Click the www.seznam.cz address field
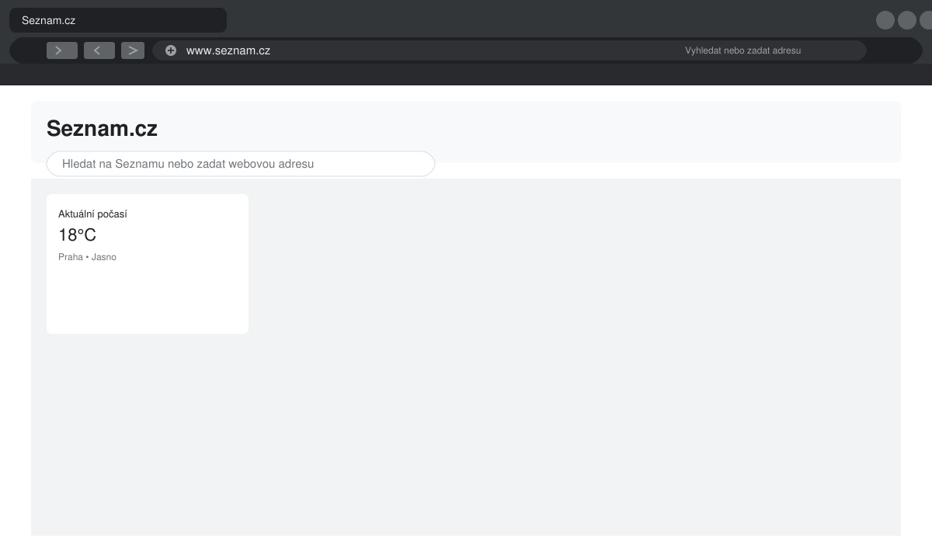Viewport: 932px width, 559px height. (x=509, y=50)
